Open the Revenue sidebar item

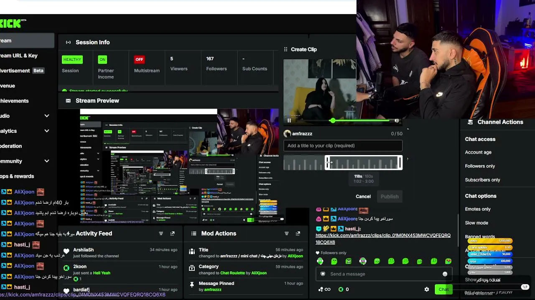point(8,86)
